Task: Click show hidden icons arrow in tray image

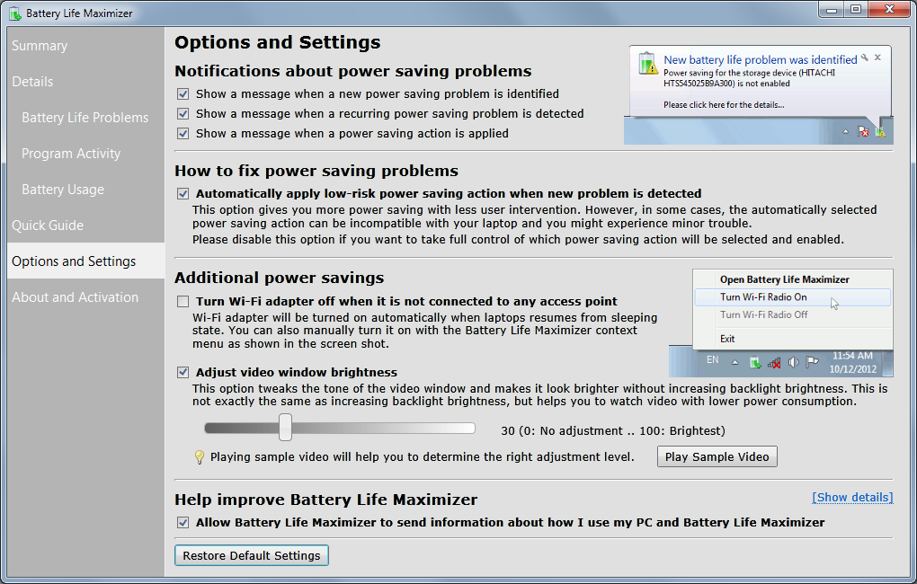Action: pos(735,363)
